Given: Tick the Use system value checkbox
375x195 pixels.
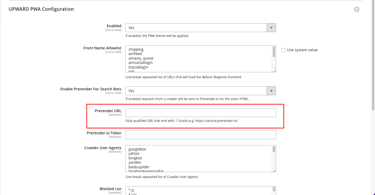Looking at the screenshot, I should [x=284, y=50].
